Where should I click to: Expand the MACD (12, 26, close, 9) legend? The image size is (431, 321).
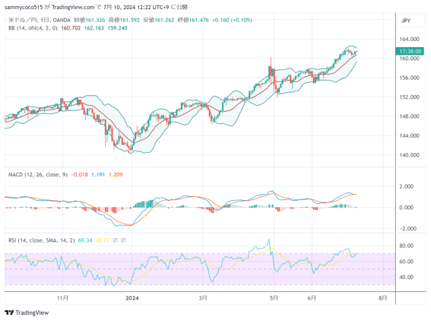[38, 175]
